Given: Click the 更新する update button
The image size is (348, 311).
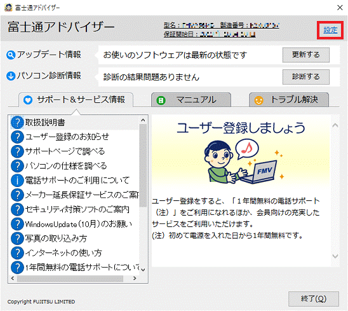Looking at the screenshot, I should (x=306, y=55).
